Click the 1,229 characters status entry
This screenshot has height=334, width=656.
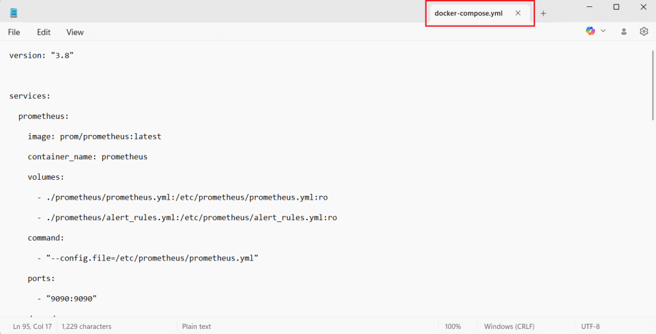coord(86,326)
